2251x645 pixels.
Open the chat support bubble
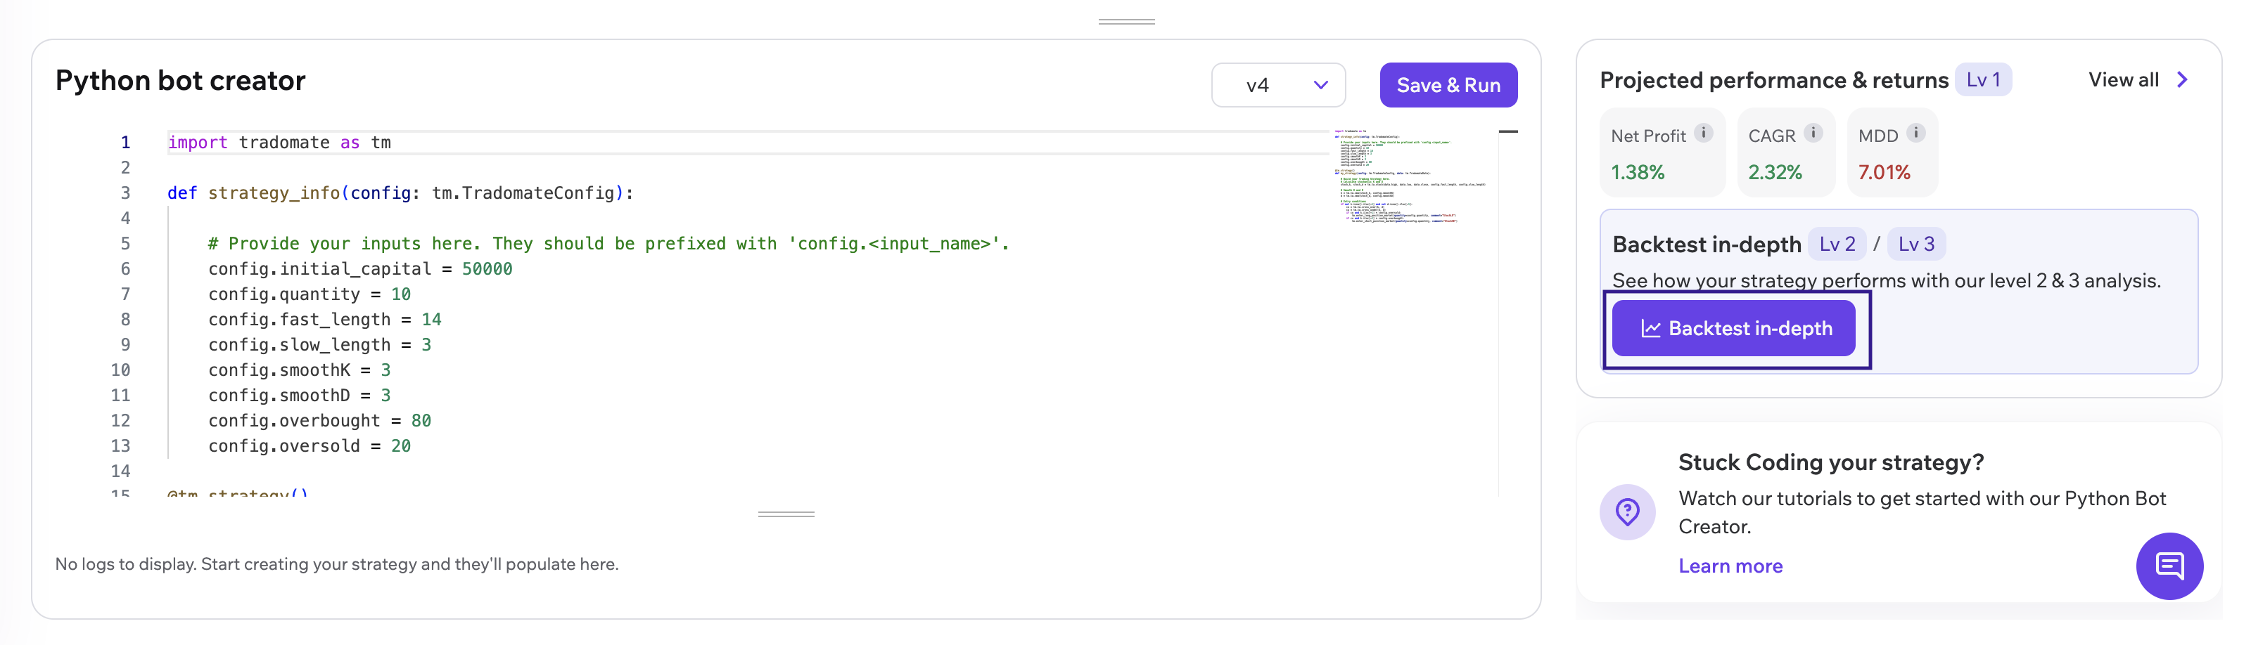coord(2171,566)
